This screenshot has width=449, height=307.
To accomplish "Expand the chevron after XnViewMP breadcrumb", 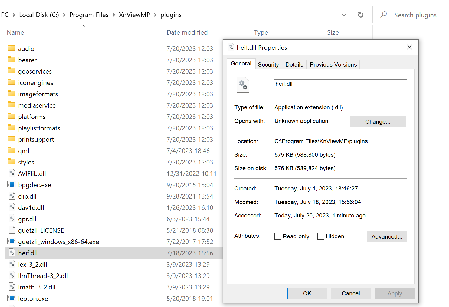I will pos(155,15).
